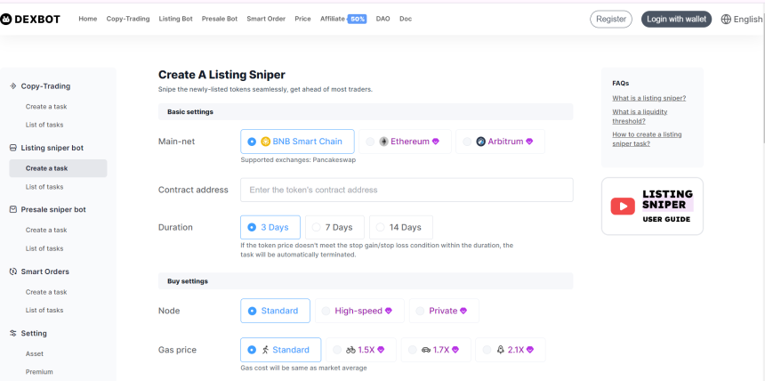Click the premium diamond next to Arbitrum
The width and height of the screenshot is (765, 381).
point(529,142)
